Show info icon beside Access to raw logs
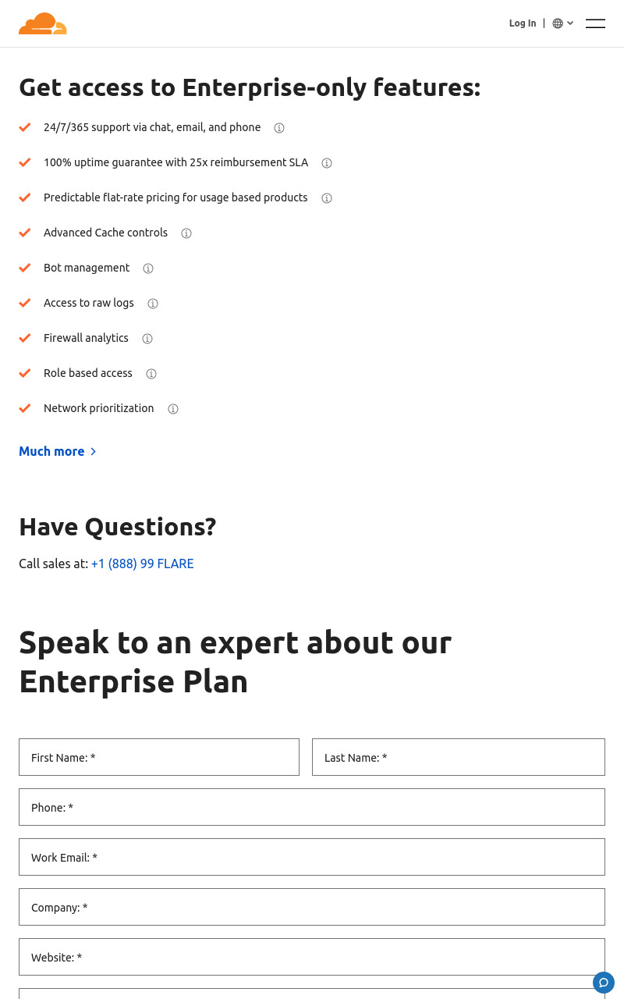624x999 pixels. point(153,304)
